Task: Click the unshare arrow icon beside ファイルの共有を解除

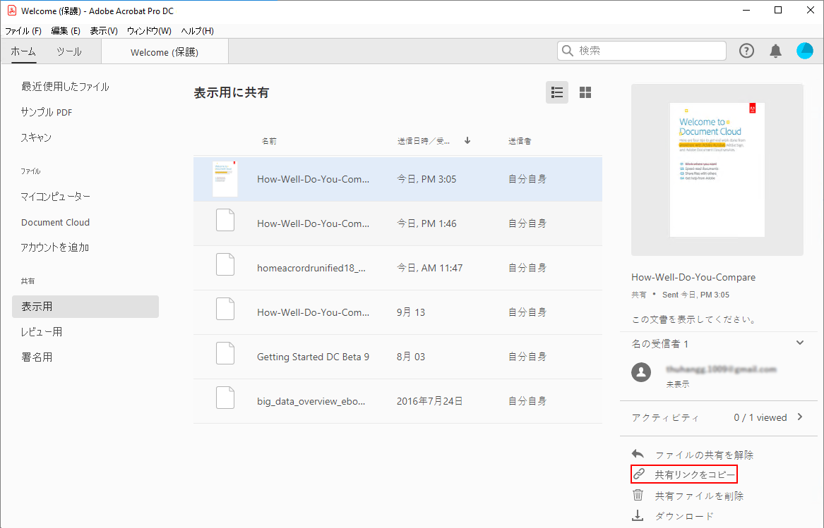Action: 638,454
